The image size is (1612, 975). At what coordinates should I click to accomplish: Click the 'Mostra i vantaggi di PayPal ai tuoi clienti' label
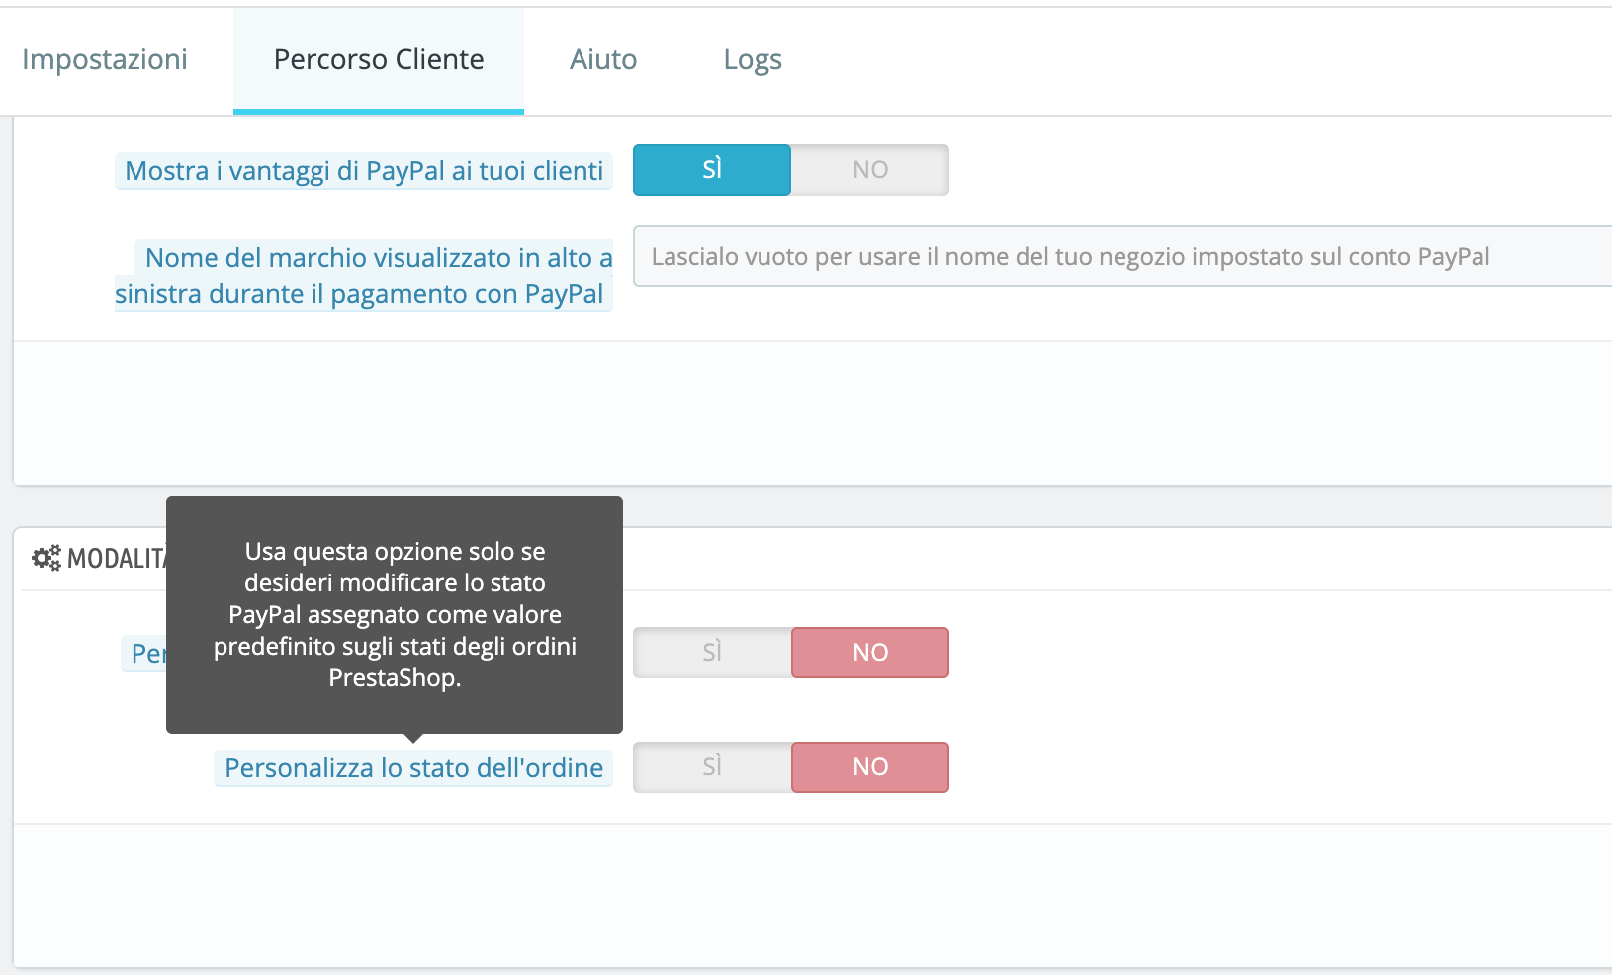[364, 171]
